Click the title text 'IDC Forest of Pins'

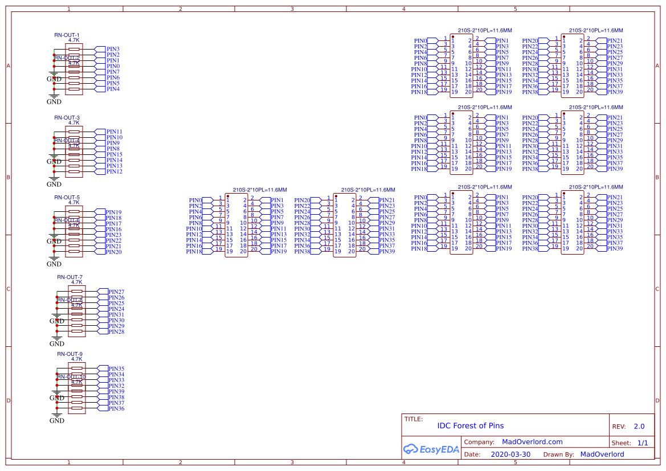pos(470,425)
